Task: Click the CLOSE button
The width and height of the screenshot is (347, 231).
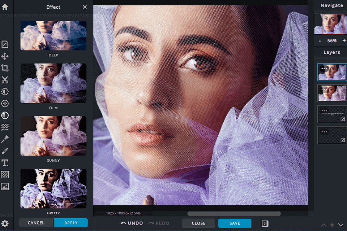Action: click(198, 223)
